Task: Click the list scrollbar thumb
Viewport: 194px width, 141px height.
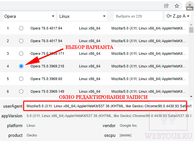Action: [191, 30]
